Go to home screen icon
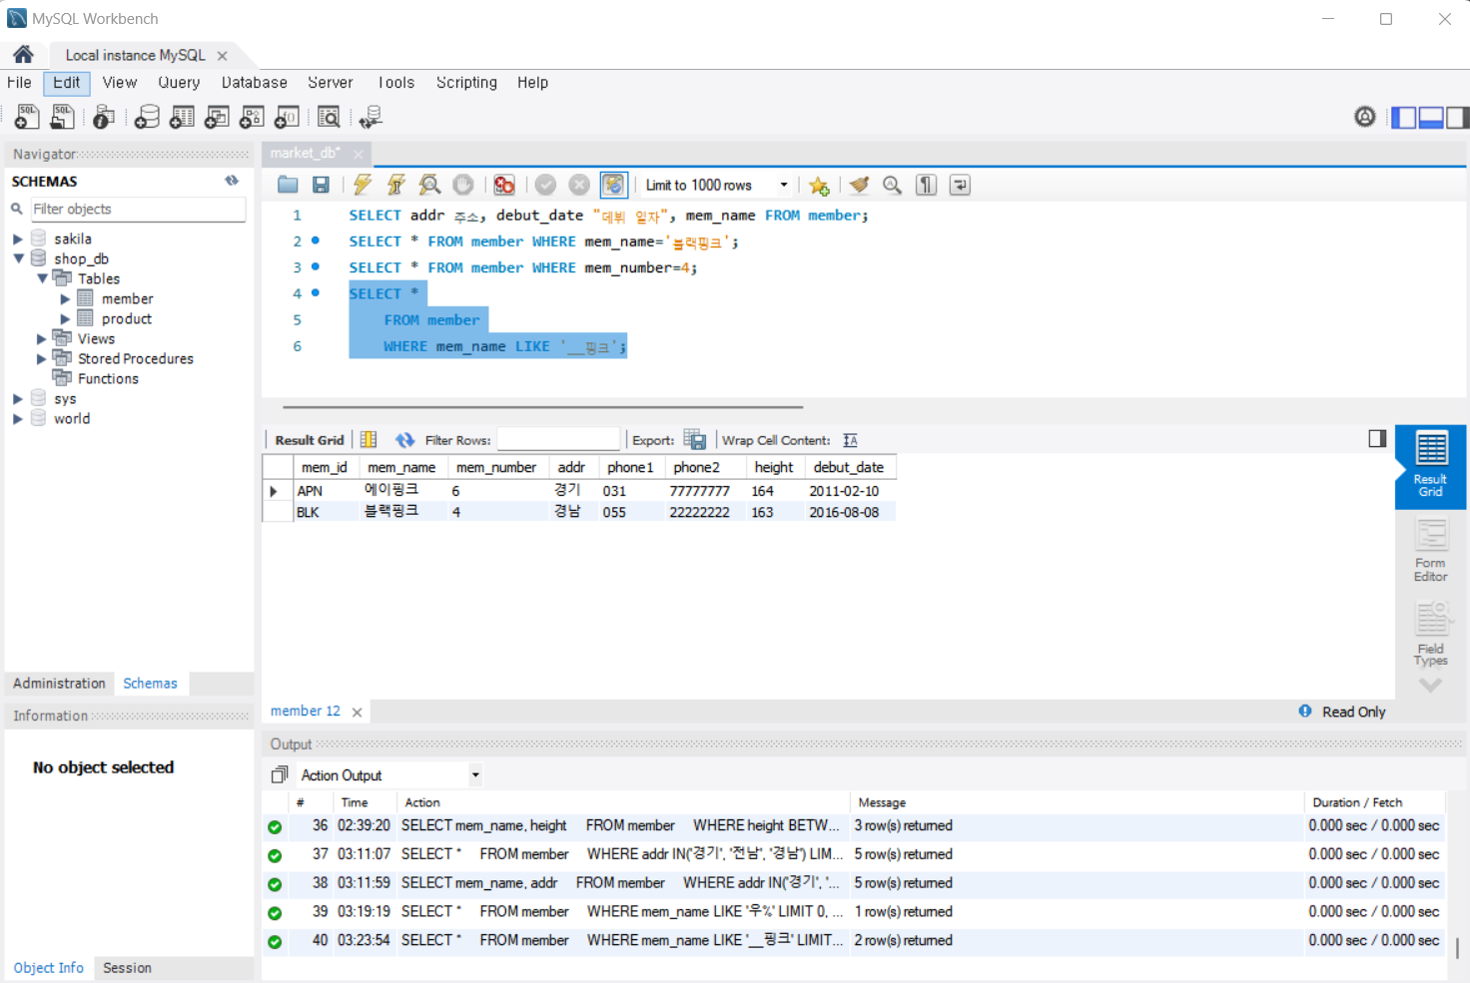1470x983 pixels. click(23, 54)
